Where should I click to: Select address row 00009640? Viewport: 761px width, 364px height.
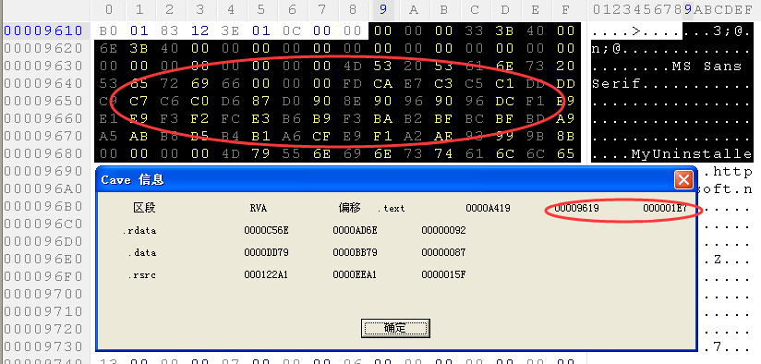(x=43, y=83)
